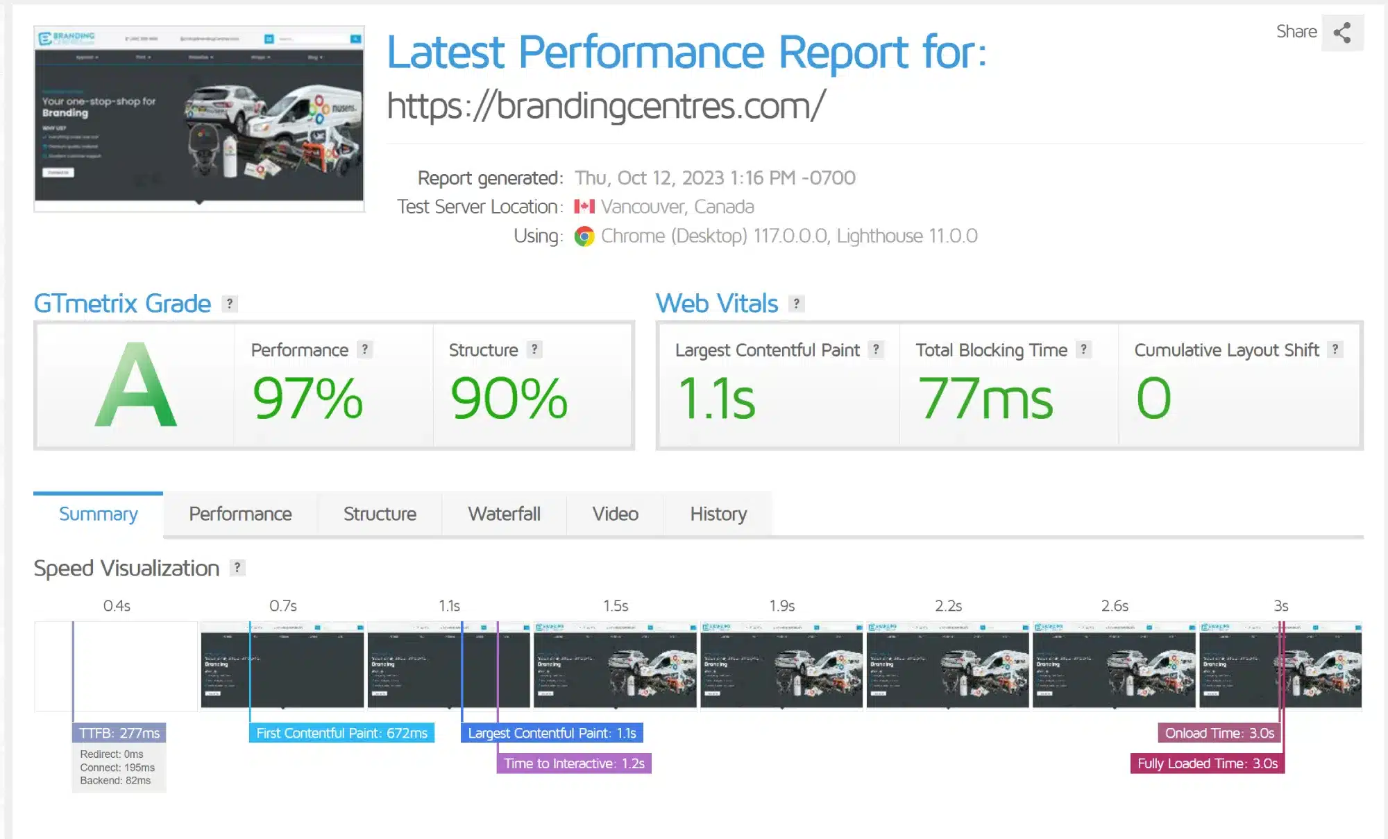Viewport: 1388px width, 839px height.
Task: Switch to the Waterfall tab
Action: (505, 514)
